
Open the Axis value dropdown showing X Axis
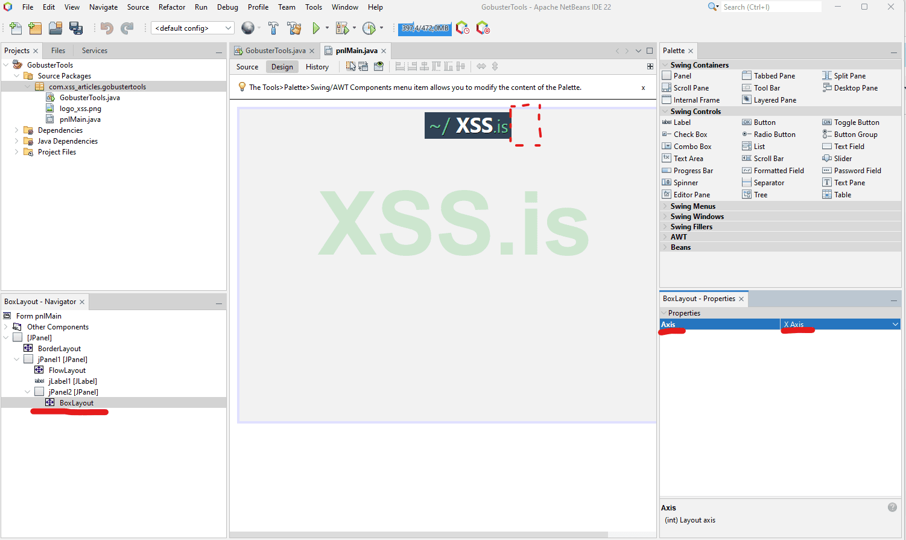pos(896,325)
